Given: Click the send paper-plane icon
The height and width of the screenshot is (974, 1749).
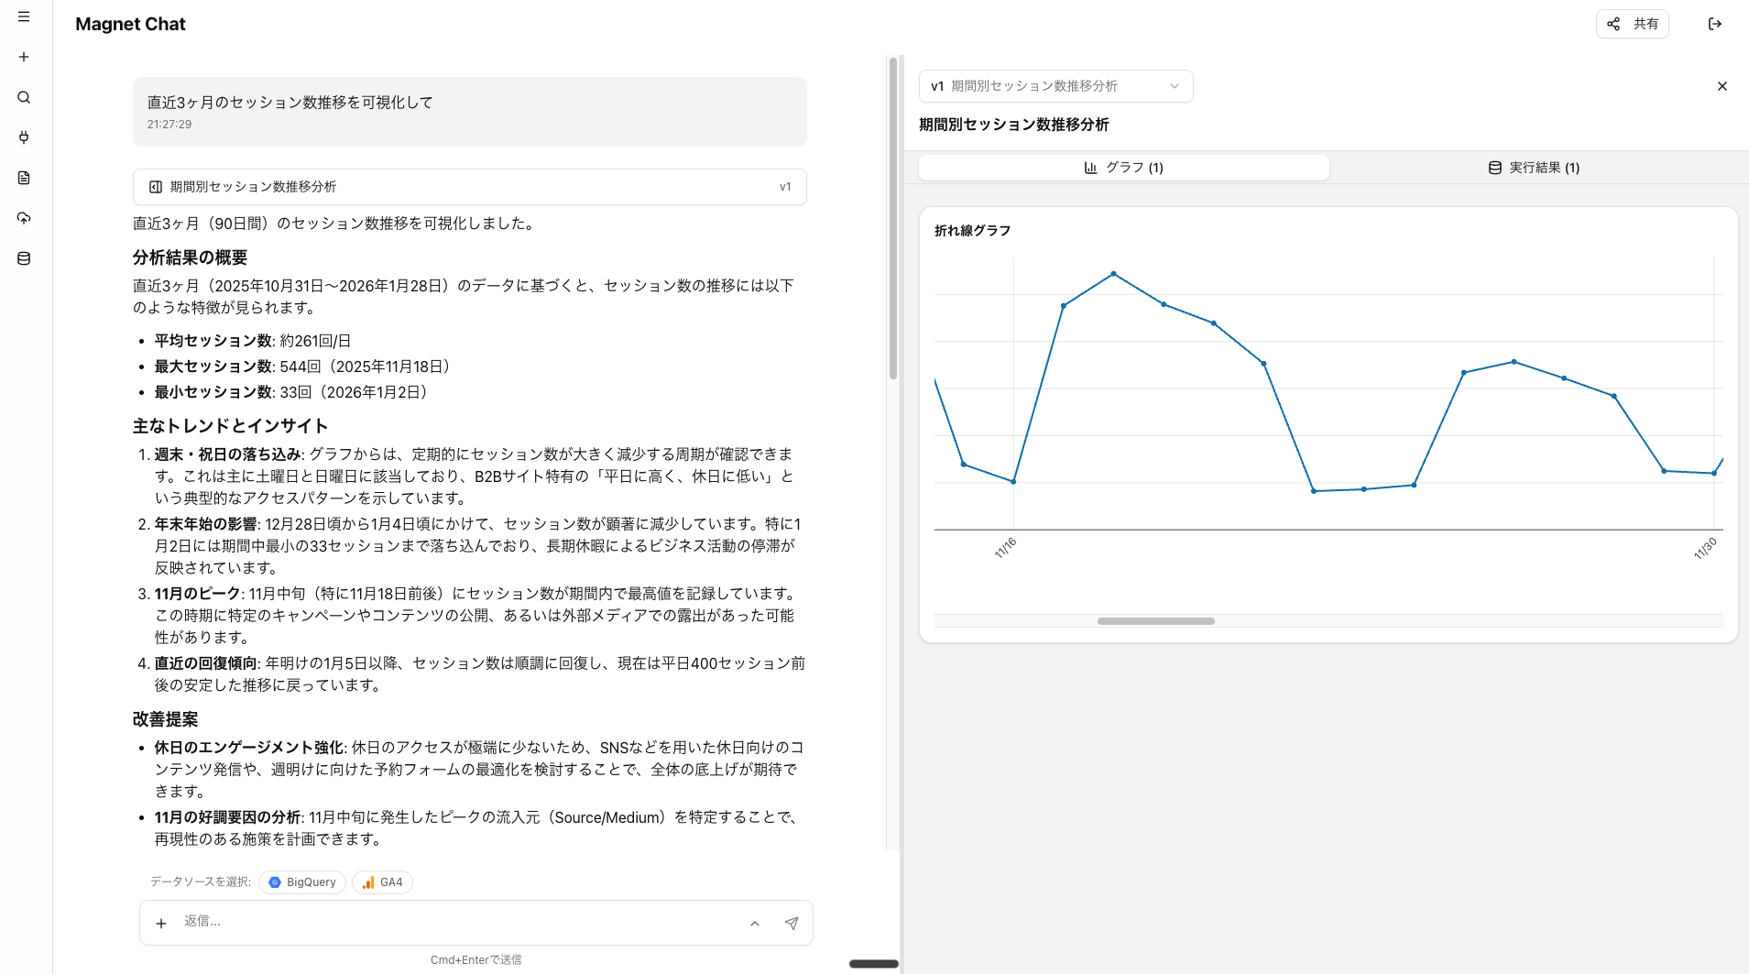Looking at the screenshot, I should tap(792, 924).
